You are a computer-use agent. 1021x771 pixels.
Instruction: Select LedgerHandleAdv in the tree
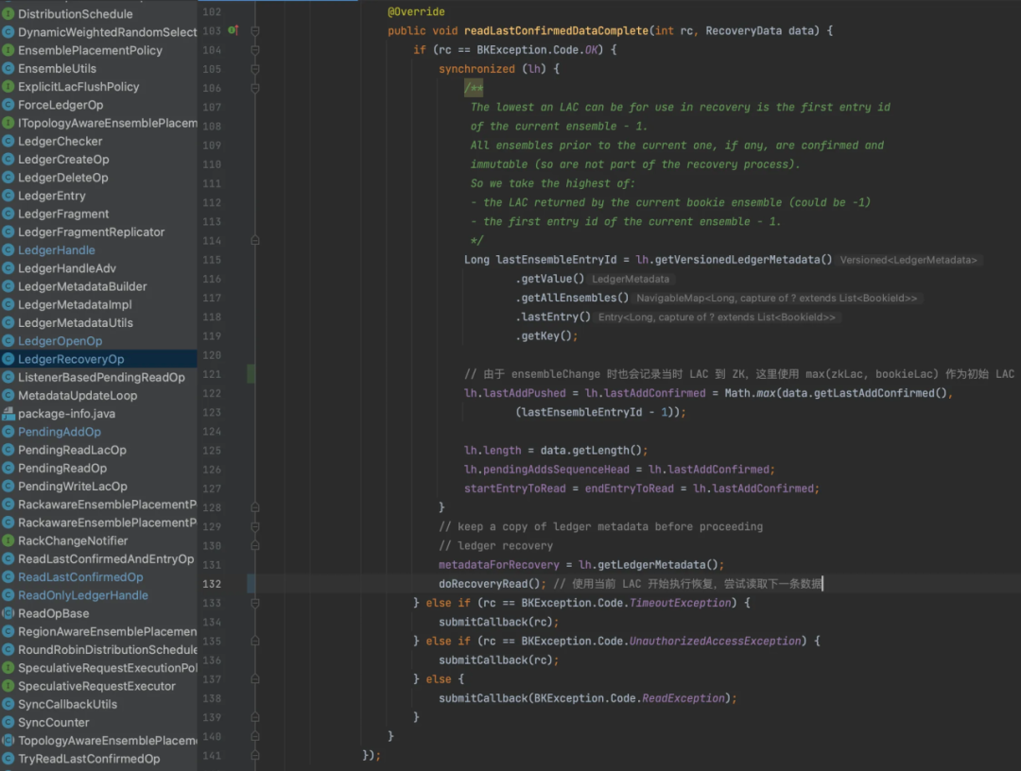click(66, 268)
